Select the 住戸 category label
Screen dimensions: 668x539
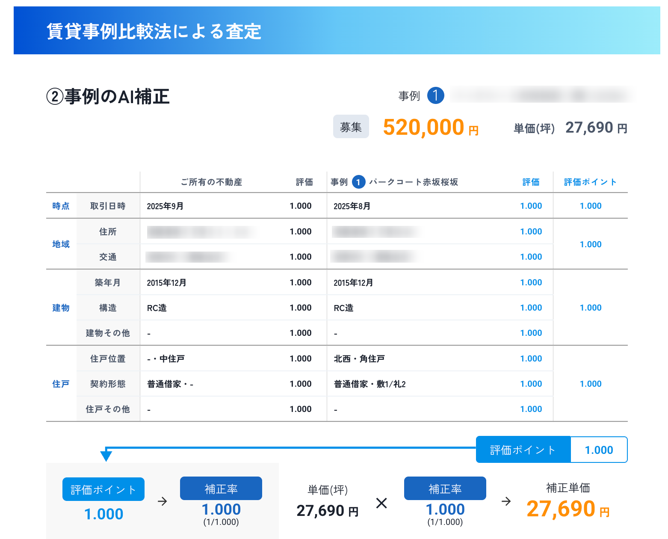(61, 384)
